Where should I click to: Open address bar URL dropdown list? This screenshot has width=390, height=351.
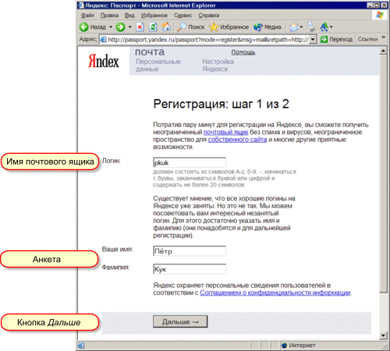[x=313, y=40]
